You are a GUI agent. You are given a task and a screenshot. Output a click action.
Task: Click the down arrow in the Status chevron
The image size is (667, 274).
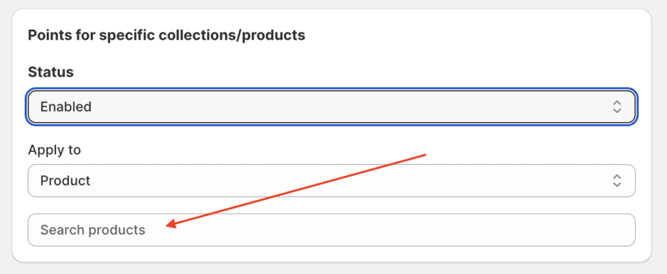point(617,111)
